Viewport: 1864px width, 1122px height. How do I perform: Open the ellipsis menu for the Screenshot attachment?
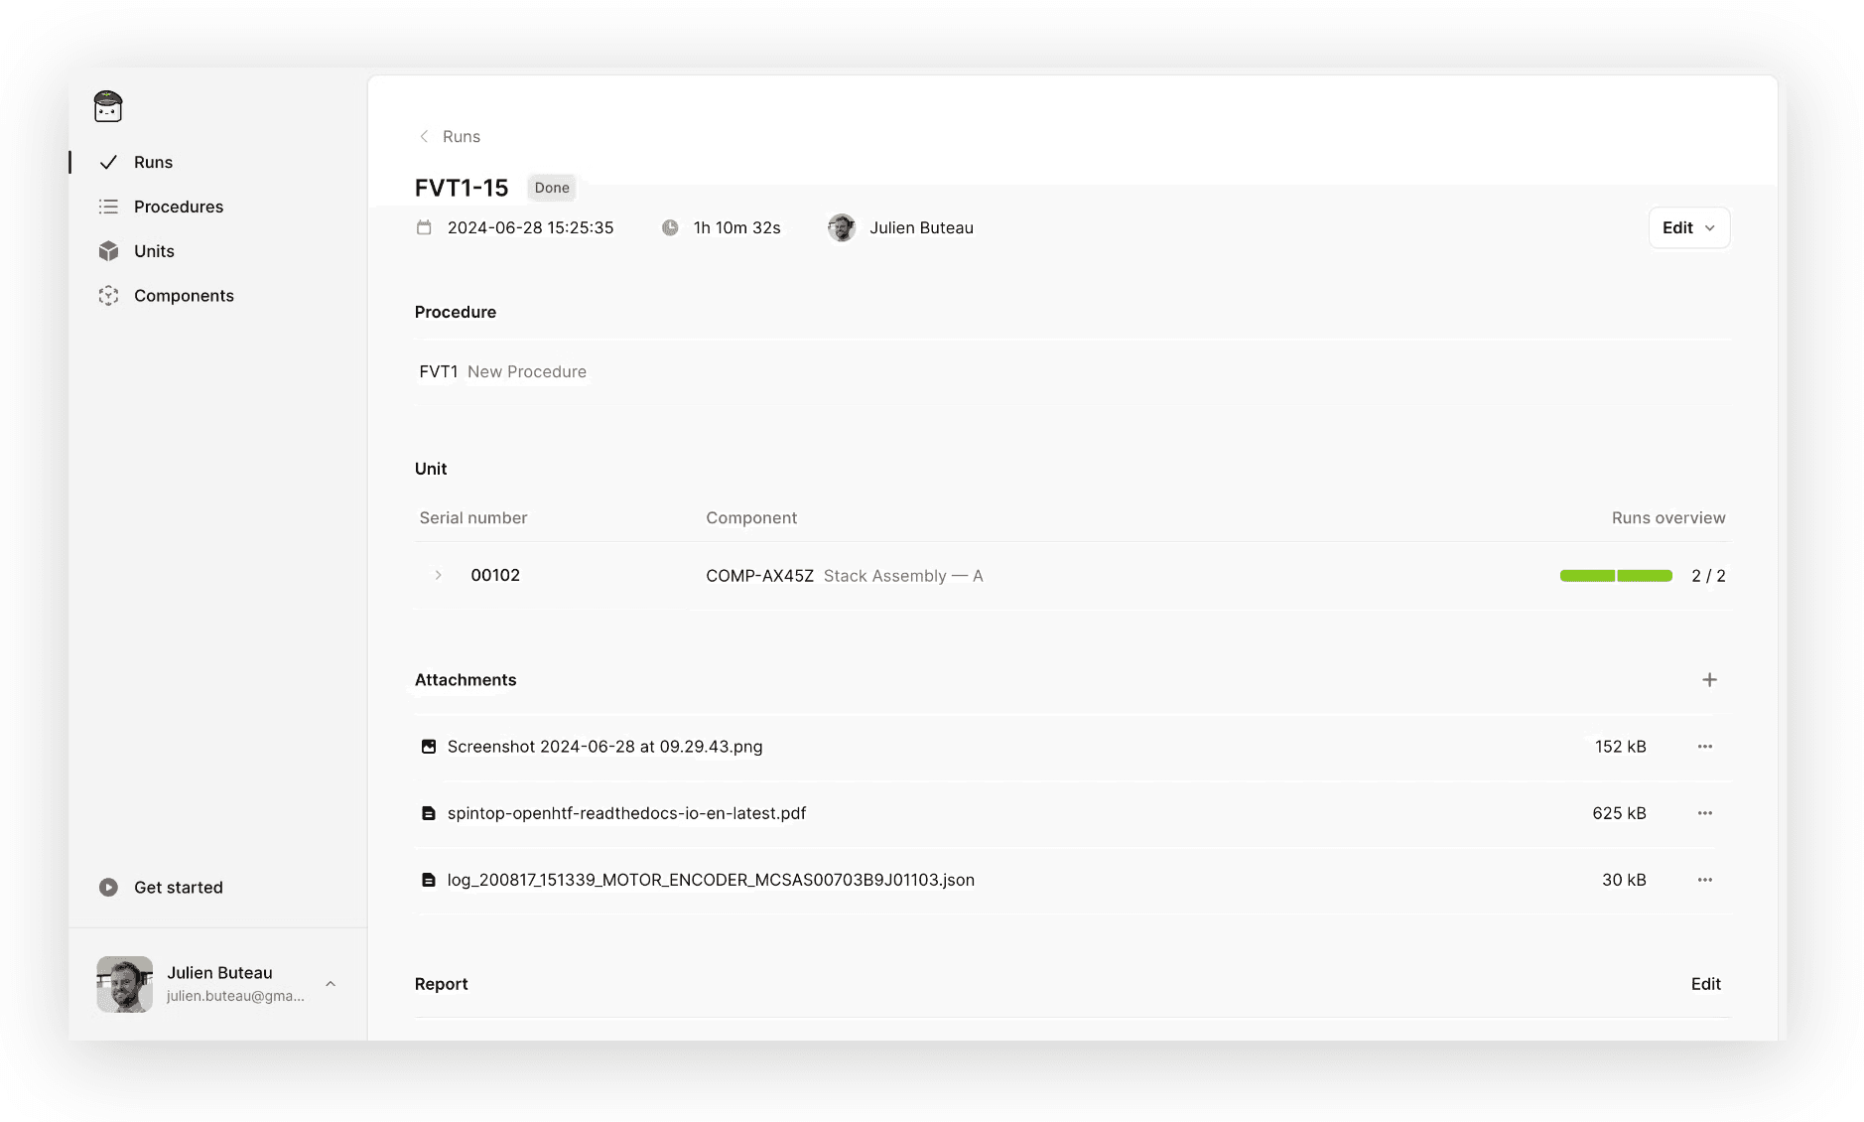(1705, 747)
